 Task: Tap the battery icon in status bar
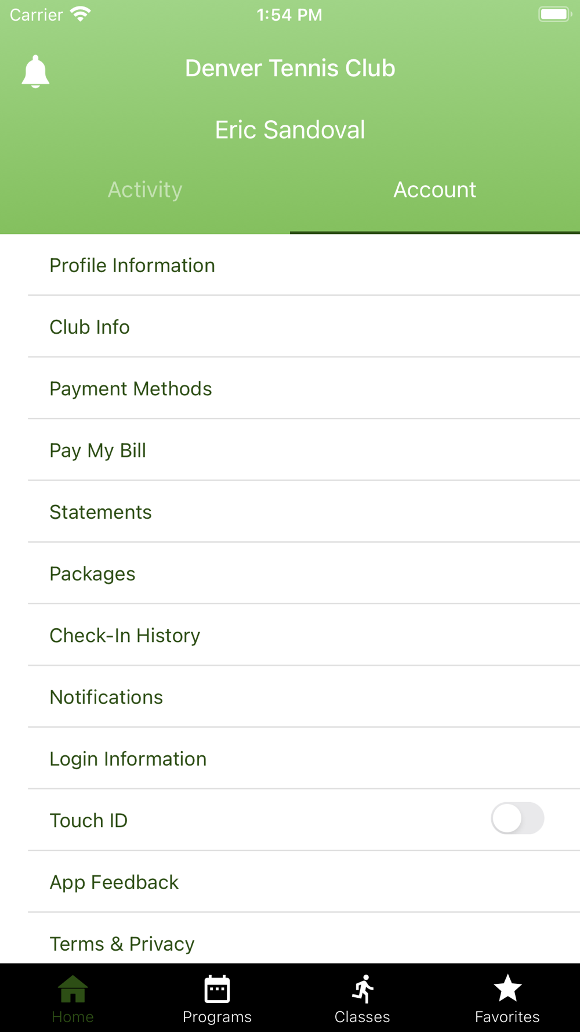pos(555,14)
